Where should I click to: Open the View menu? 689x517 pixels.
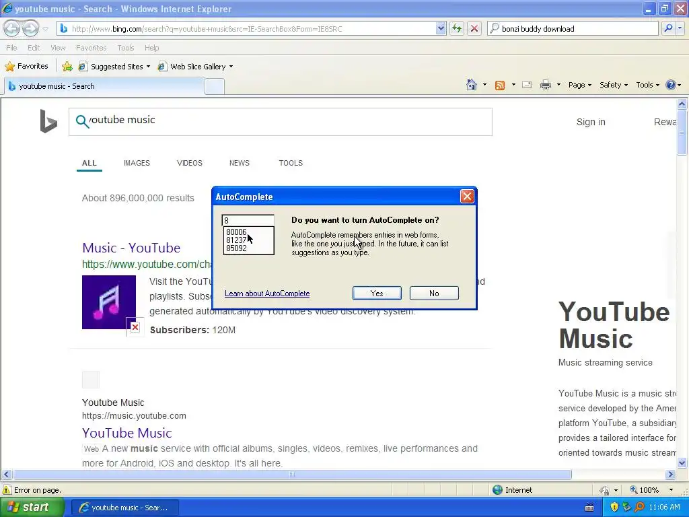coord(58,48)
